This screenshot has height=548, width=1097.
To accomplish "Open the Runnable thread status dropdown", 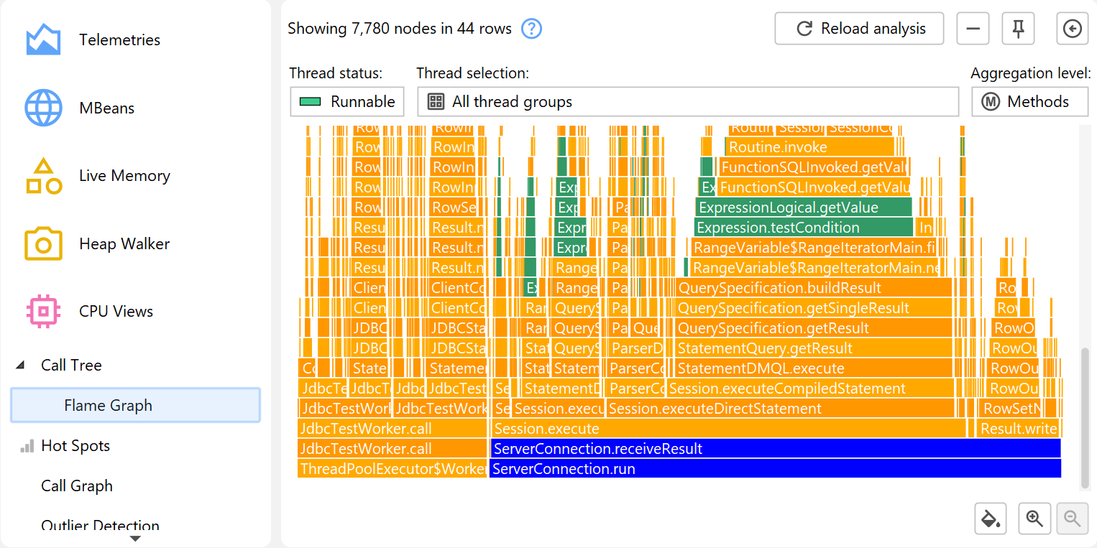I will (x=347, y=102).
